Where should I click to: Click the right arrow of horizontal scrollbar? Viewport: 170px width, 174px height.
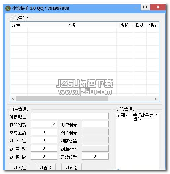pyautogui.click(x=156, y=99)
